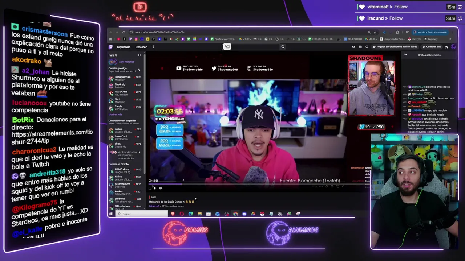Open SweetCeci suggested channel
This screenshot has height=261, width=465.
125,137
